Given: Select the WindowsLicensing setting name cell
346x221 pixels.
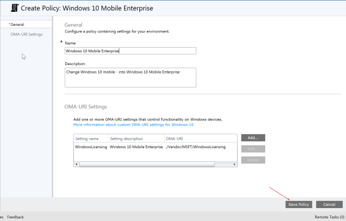Looking at the screenshot, I should [x=91, y=147].
